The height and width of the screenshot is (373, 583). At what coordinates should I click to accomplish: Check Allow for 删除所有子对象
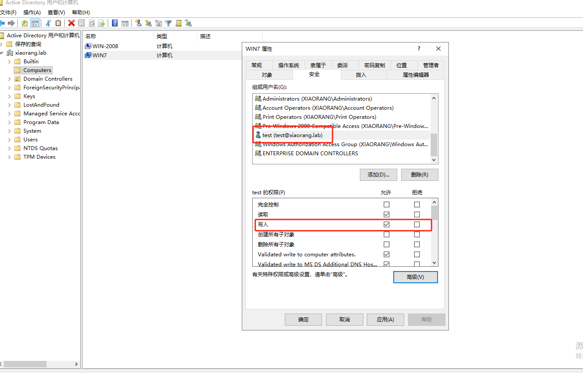coord(386,244)
